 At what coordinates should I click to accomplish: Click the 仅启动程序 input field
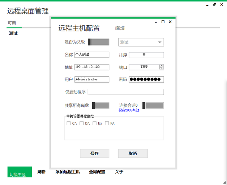pyautogui.click(x=126, y=92)
